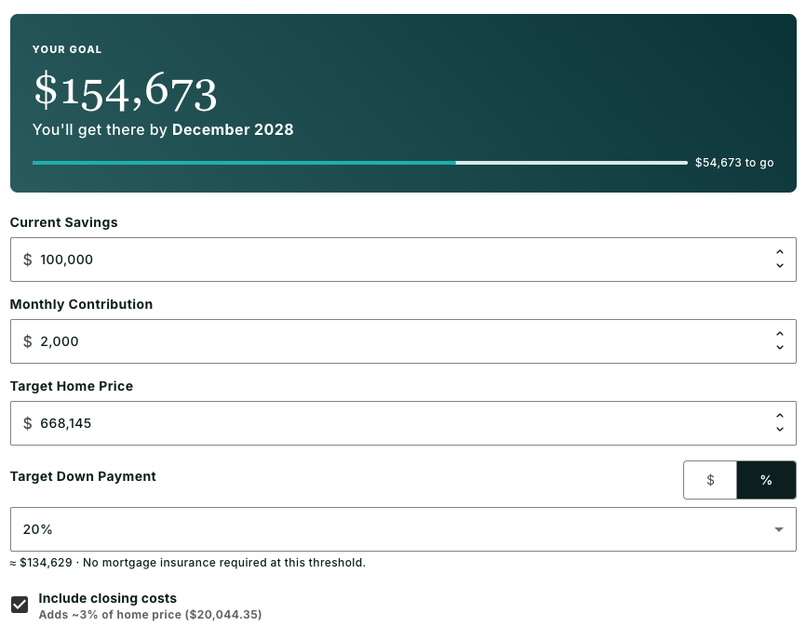
Task: Decrease Current Savings with down arrow
Action: tap(779, 265)
